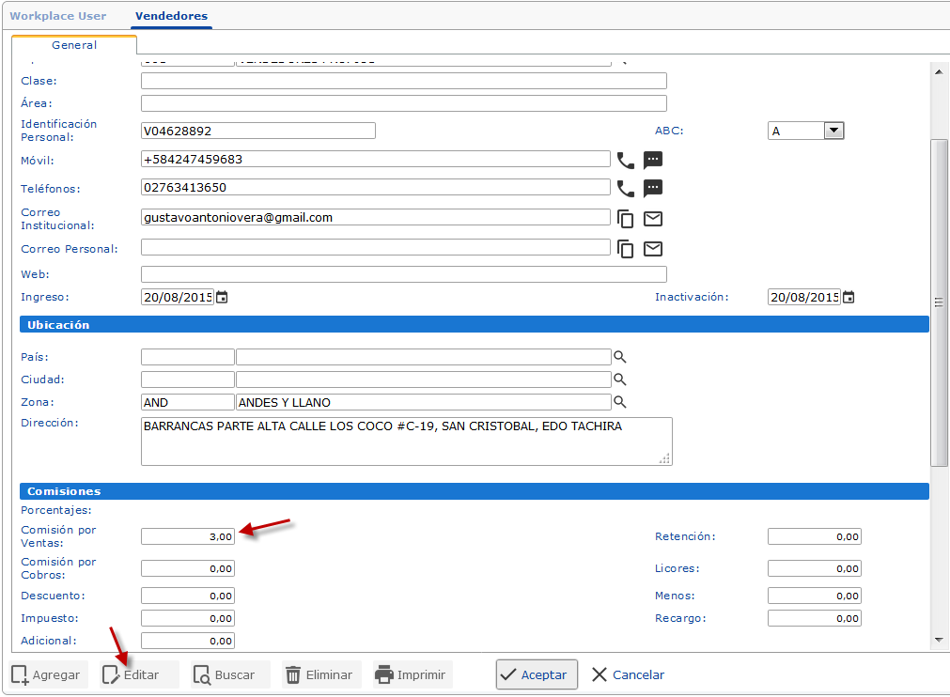Copy the Correo Institucional address
Image resolution: width=950 pixels, height=697 pixels.
[625, 219]
